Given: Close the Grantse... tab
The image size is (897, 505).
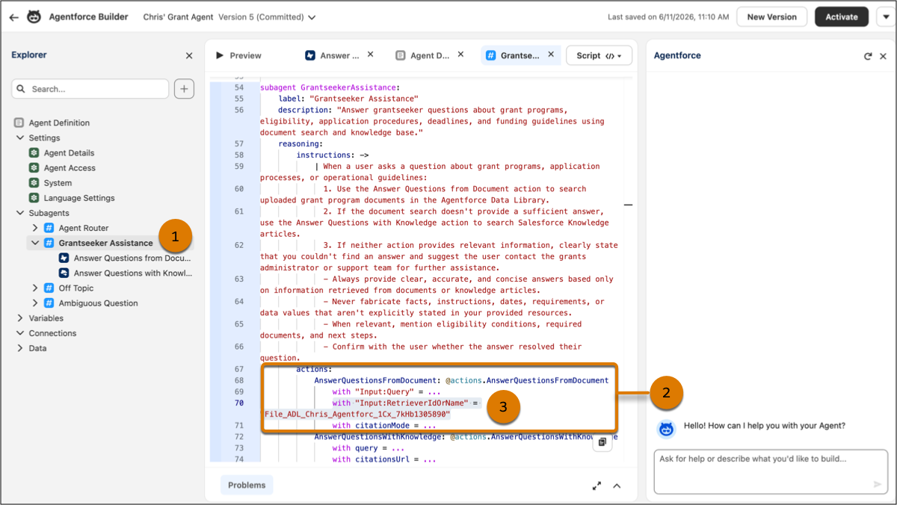Looking at the screenshot, I should (551, 55).
